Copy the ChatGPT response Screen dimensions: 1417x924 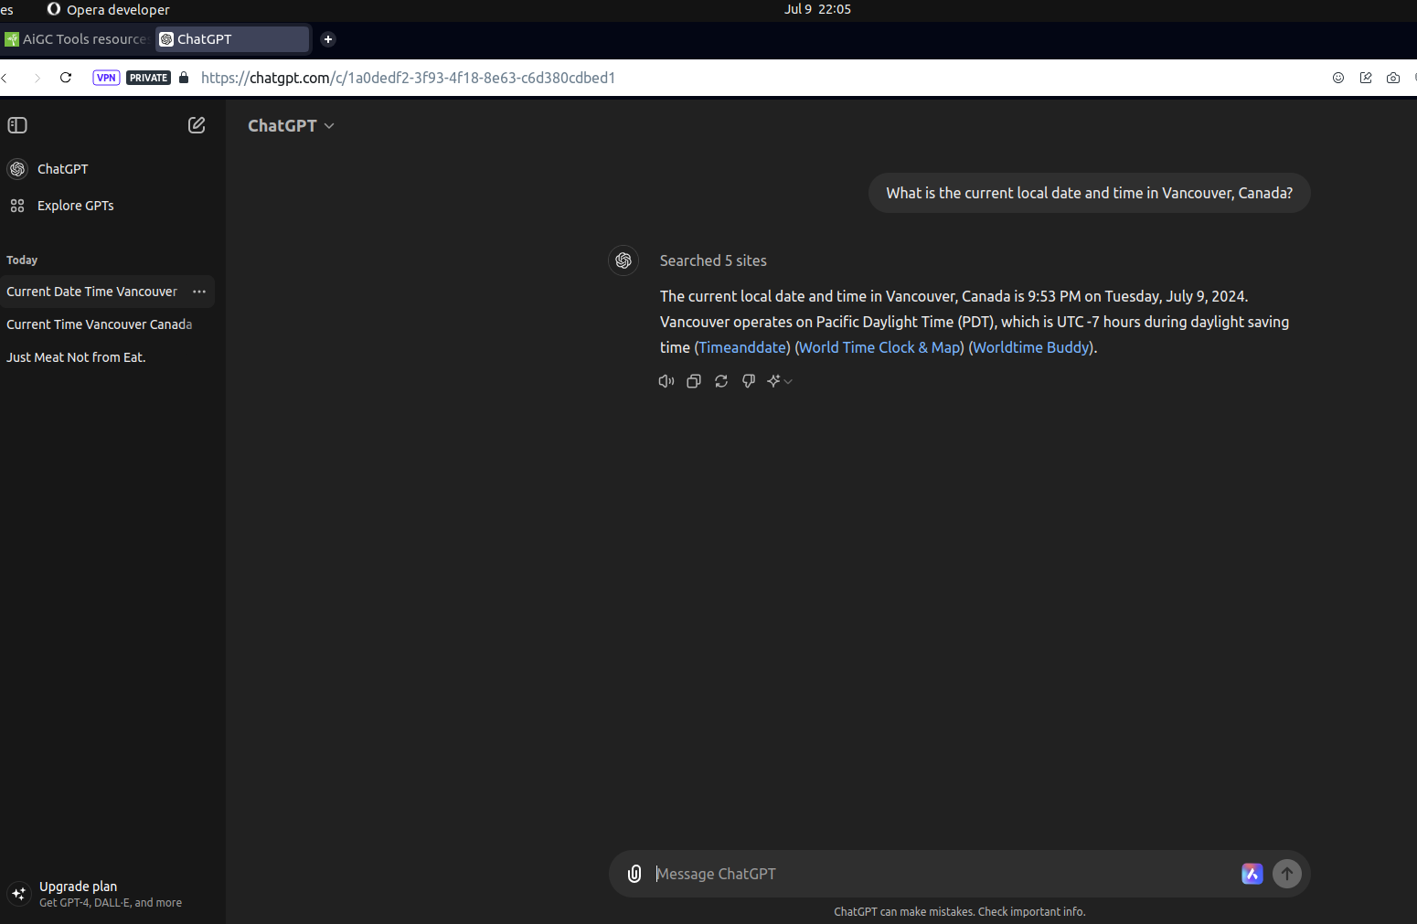694,381
